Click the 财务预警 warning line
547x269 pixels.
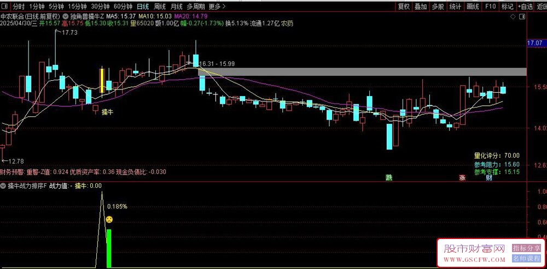pos(83,171)
